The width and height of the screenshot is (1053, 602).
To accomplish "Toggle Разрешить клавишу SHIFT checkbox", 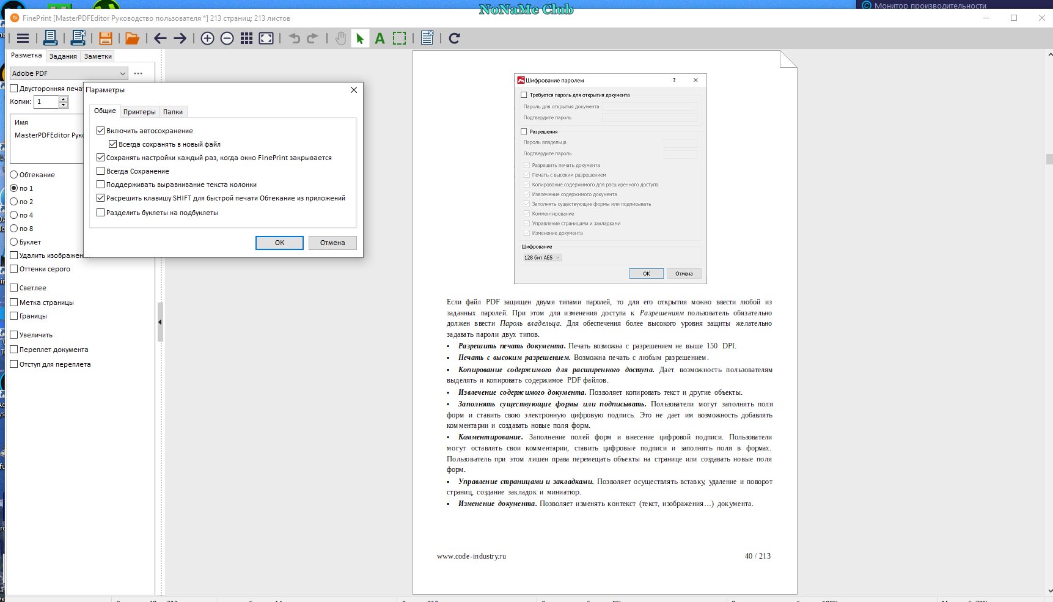I will (x=101, y=198).
